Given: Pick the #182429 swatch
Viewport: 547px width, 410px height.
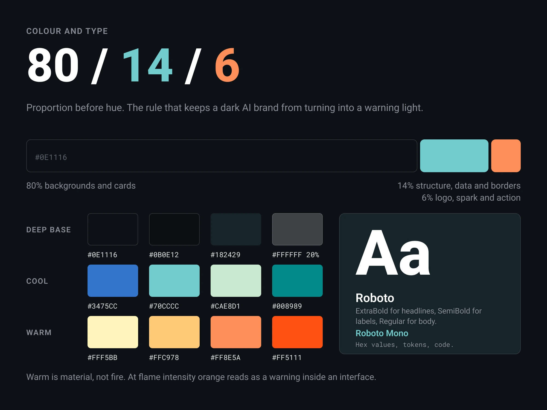Looking at the screenshot, I should [236, 229].
